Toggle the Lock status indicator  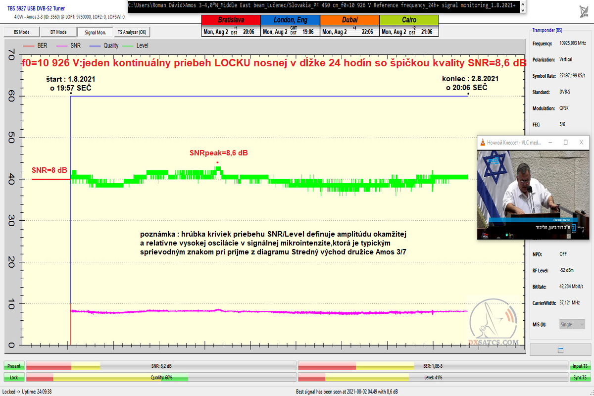[x=14, y=378]
